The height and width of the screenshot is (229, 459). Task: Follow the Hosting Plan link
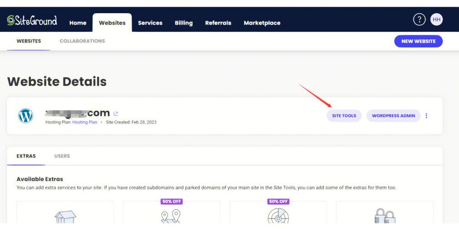84,122
